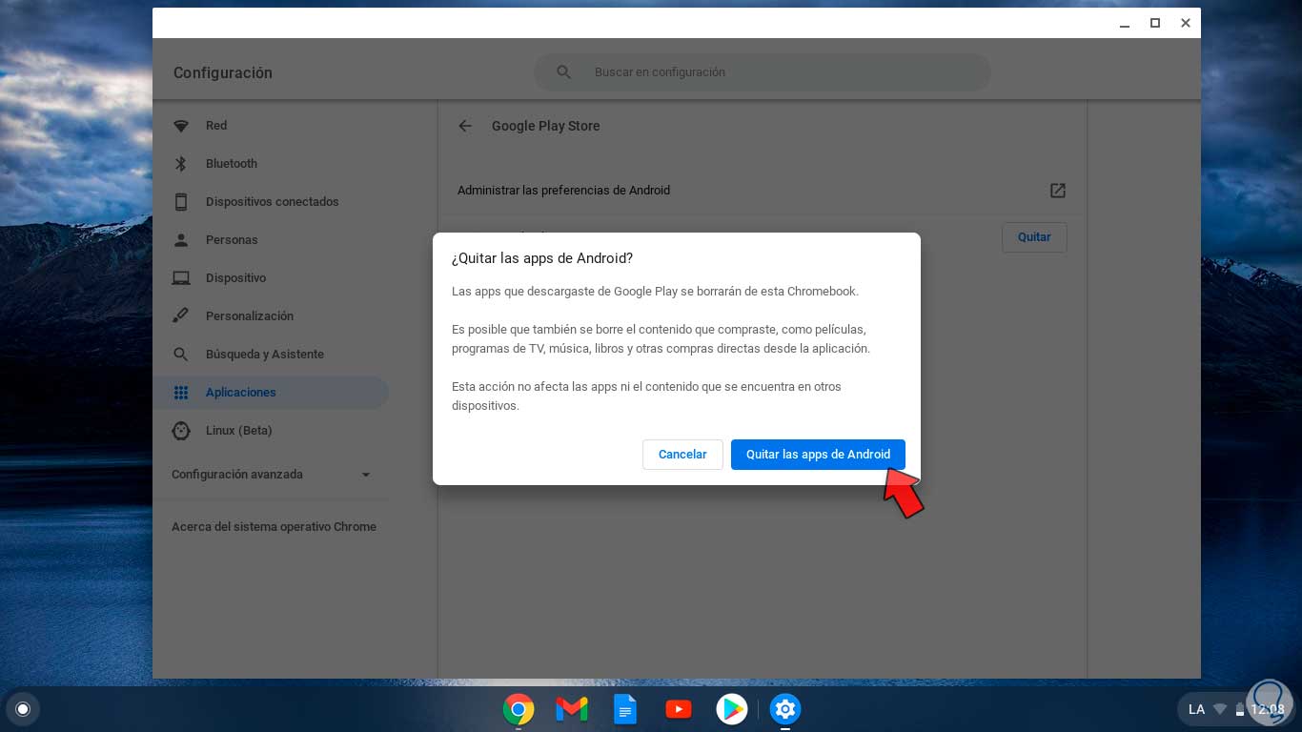
Task: Select Red in the settings sidebar
Action: [x=271, y=126]
